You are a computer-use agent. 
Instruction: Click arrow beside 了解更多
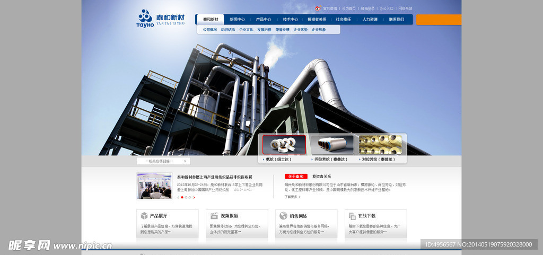pyautogui.click(x=300, y=197)
